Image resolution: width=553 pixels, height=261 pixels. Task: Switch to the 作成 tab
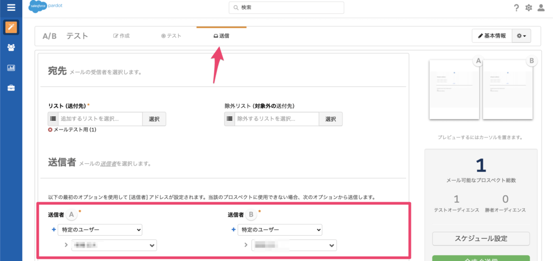pos(122,36)
